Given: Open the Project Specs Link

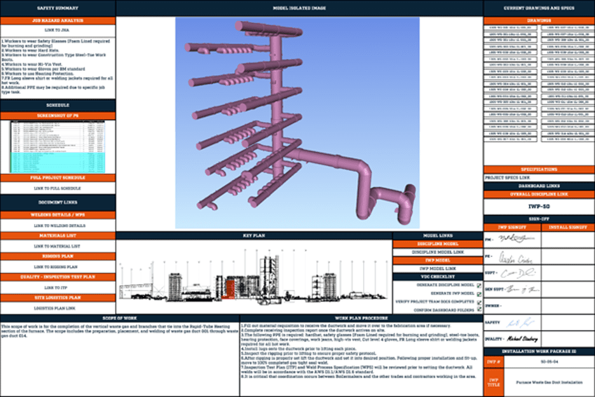Looking at the screenshot, I should click(x=507, y=178).
